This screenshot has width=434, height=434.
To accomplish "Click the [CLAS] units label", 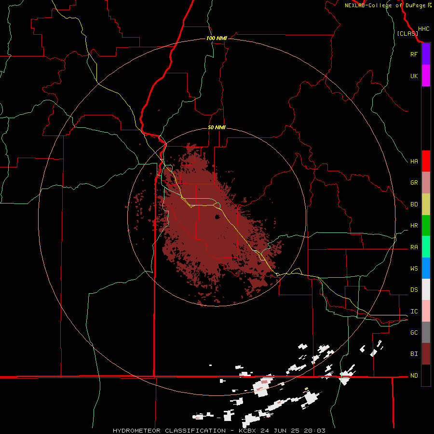I will pyautogui.click(x=407, y=34).
